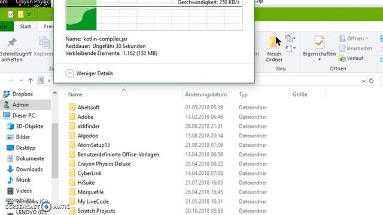Image resolution: width=383 pixels, height=215 pixels.
Task: Open address bar history dropdown
Action: (x=363, y=81)
